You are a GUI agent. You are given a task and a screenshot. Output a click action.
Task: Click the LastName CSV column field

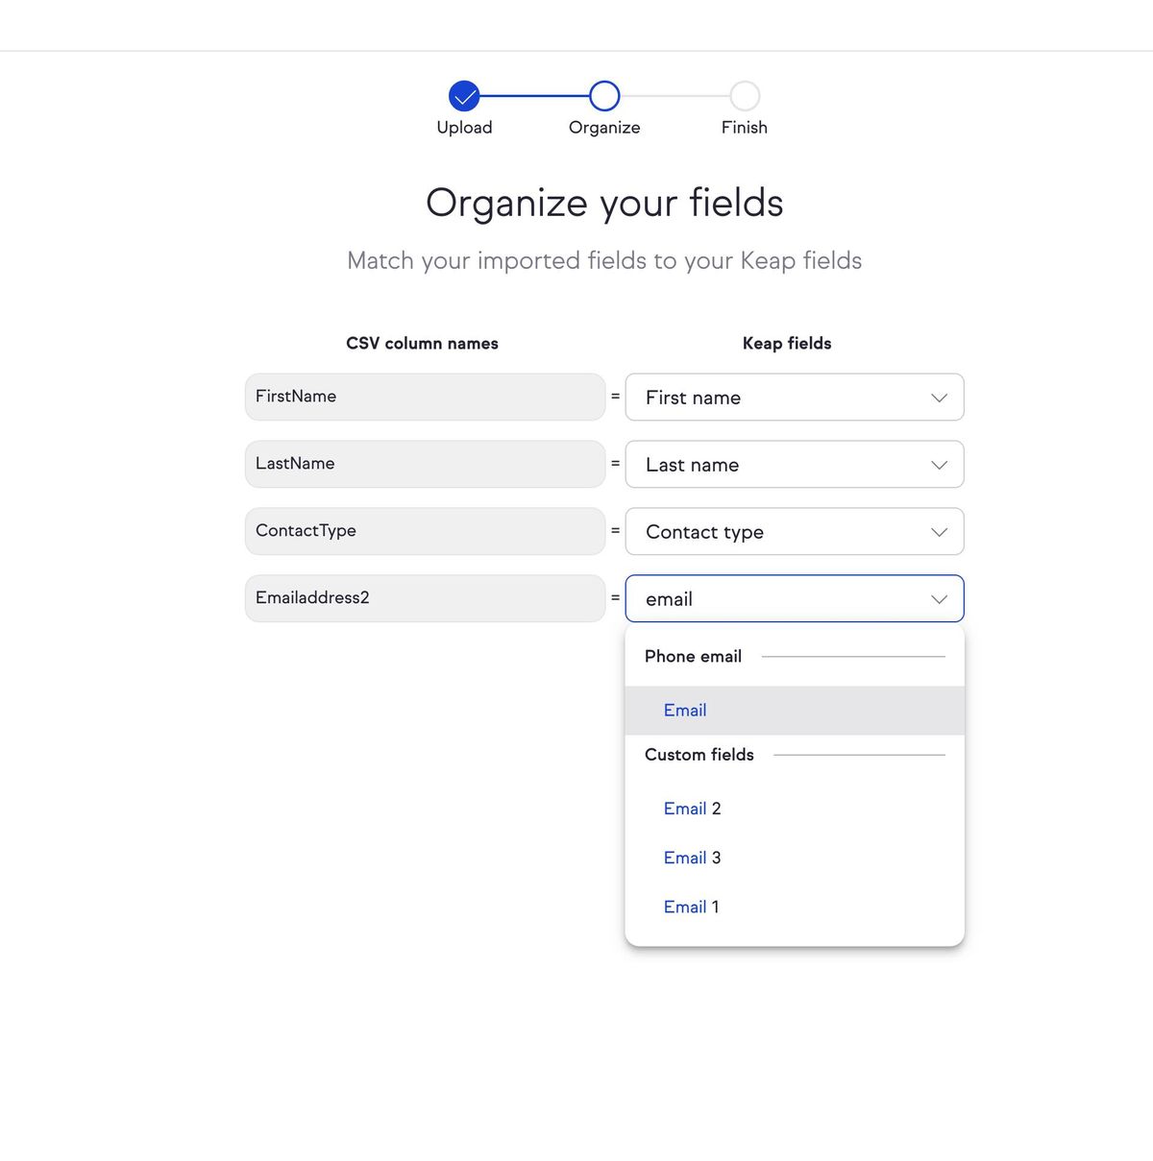426,464
